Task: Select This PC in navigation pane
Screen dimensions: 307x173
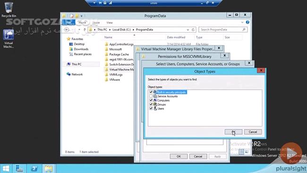Action: (x=77, y=64)
